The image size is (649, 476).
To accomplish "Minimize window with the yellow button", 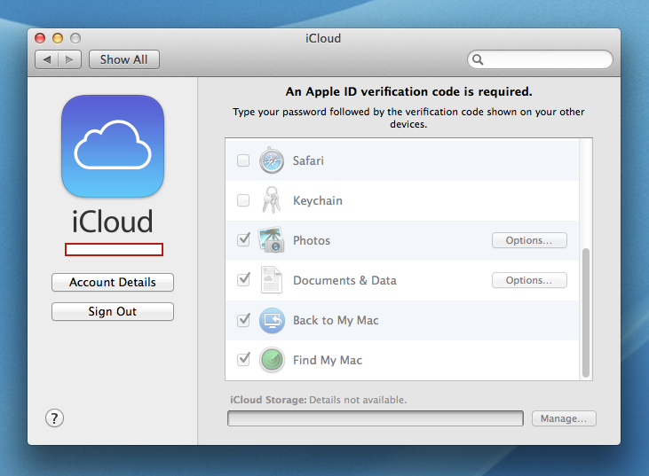I will click(x=58, y=38).
